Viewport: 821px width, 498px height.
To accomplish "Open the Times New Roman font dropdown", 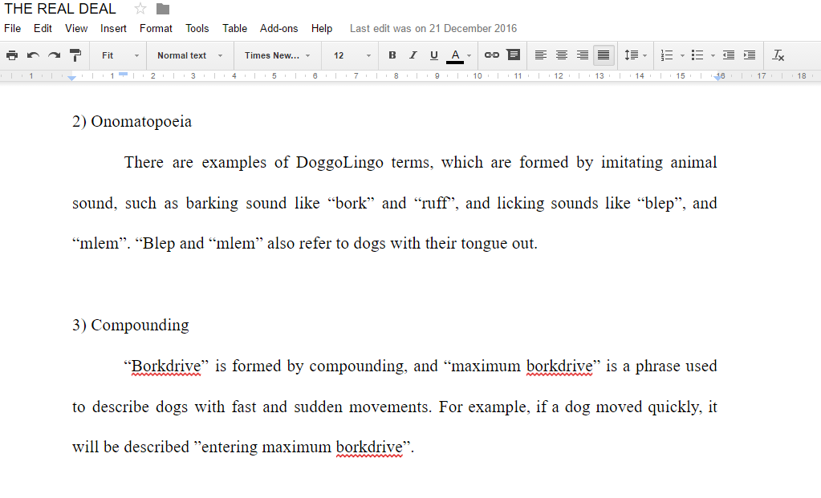I will 277,55.
